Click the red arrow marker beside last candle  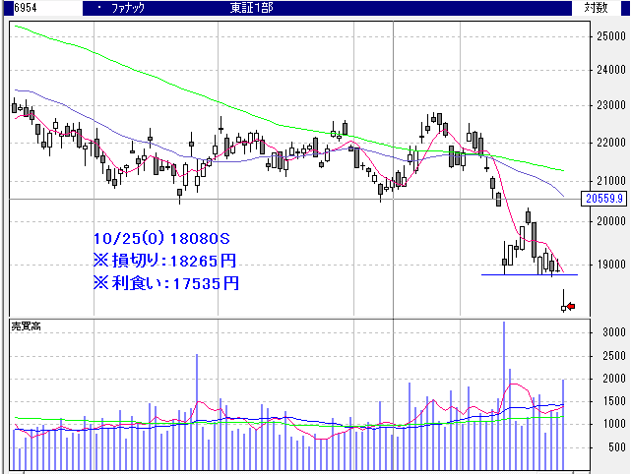(x=572, y=307)
